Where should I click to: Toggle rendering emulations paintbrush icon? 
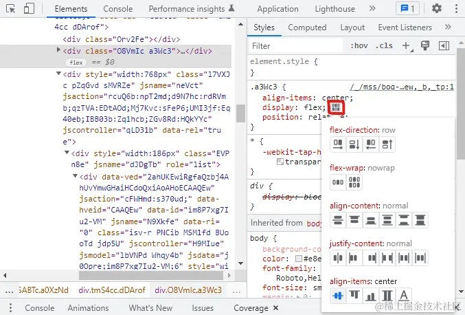(x=425, y=45)
